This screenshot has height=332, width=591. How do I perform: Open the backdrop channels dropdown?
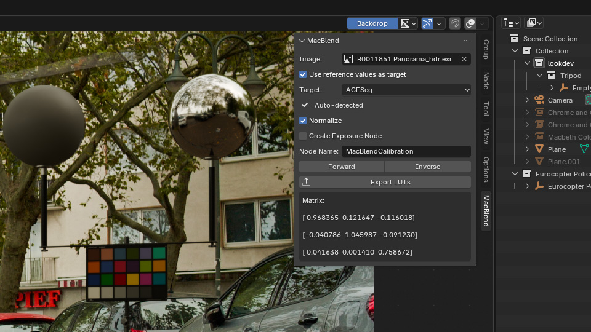408,23
